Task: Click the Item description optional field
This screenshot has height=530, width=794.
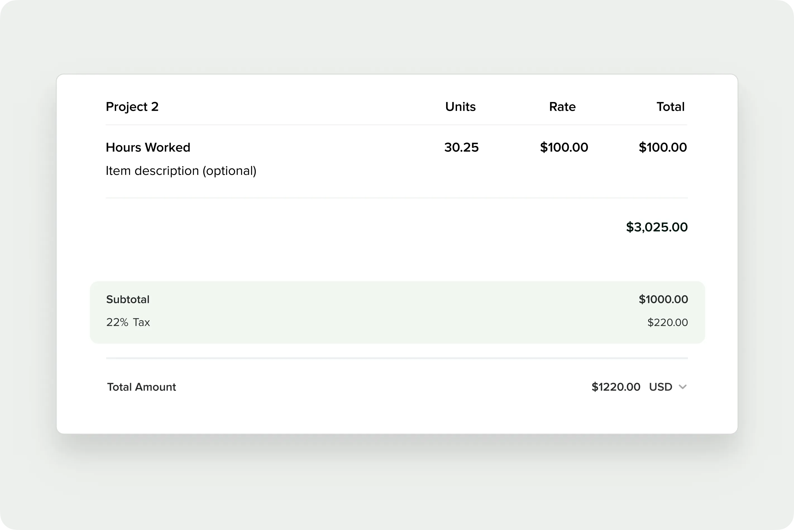Action: (181, 171)
